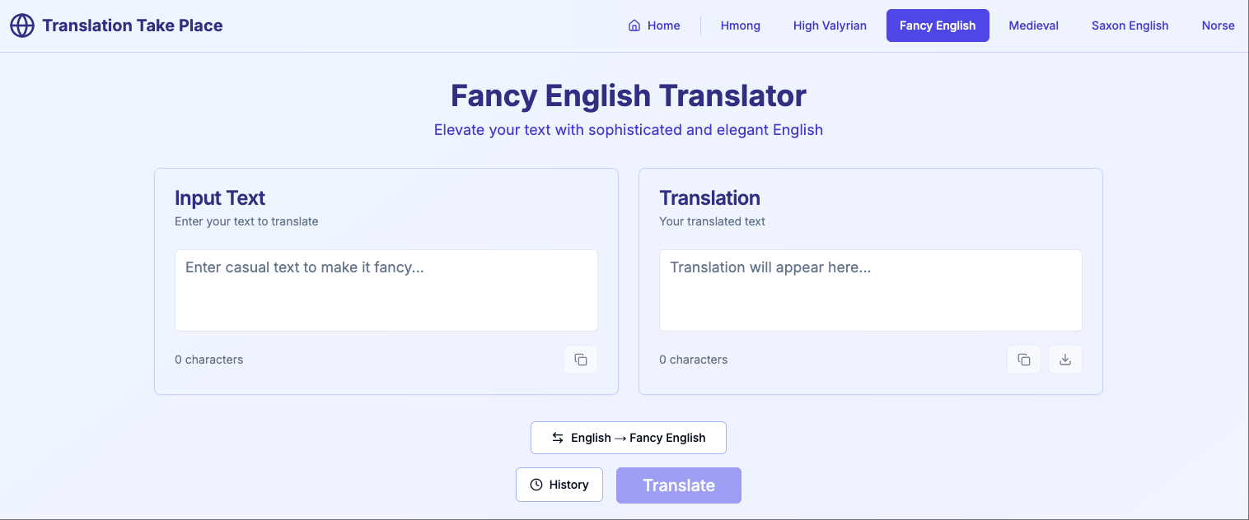
Task: Copy the translation using its copy icon
Action: 1023,360
